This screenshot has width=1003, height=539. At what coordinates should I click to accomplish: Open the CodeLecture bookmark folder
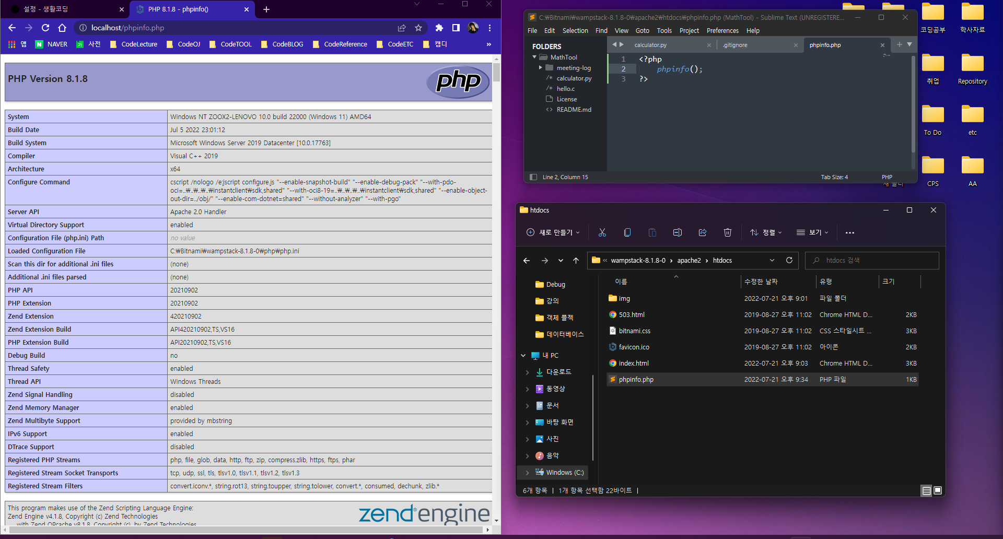coord(134,44)
